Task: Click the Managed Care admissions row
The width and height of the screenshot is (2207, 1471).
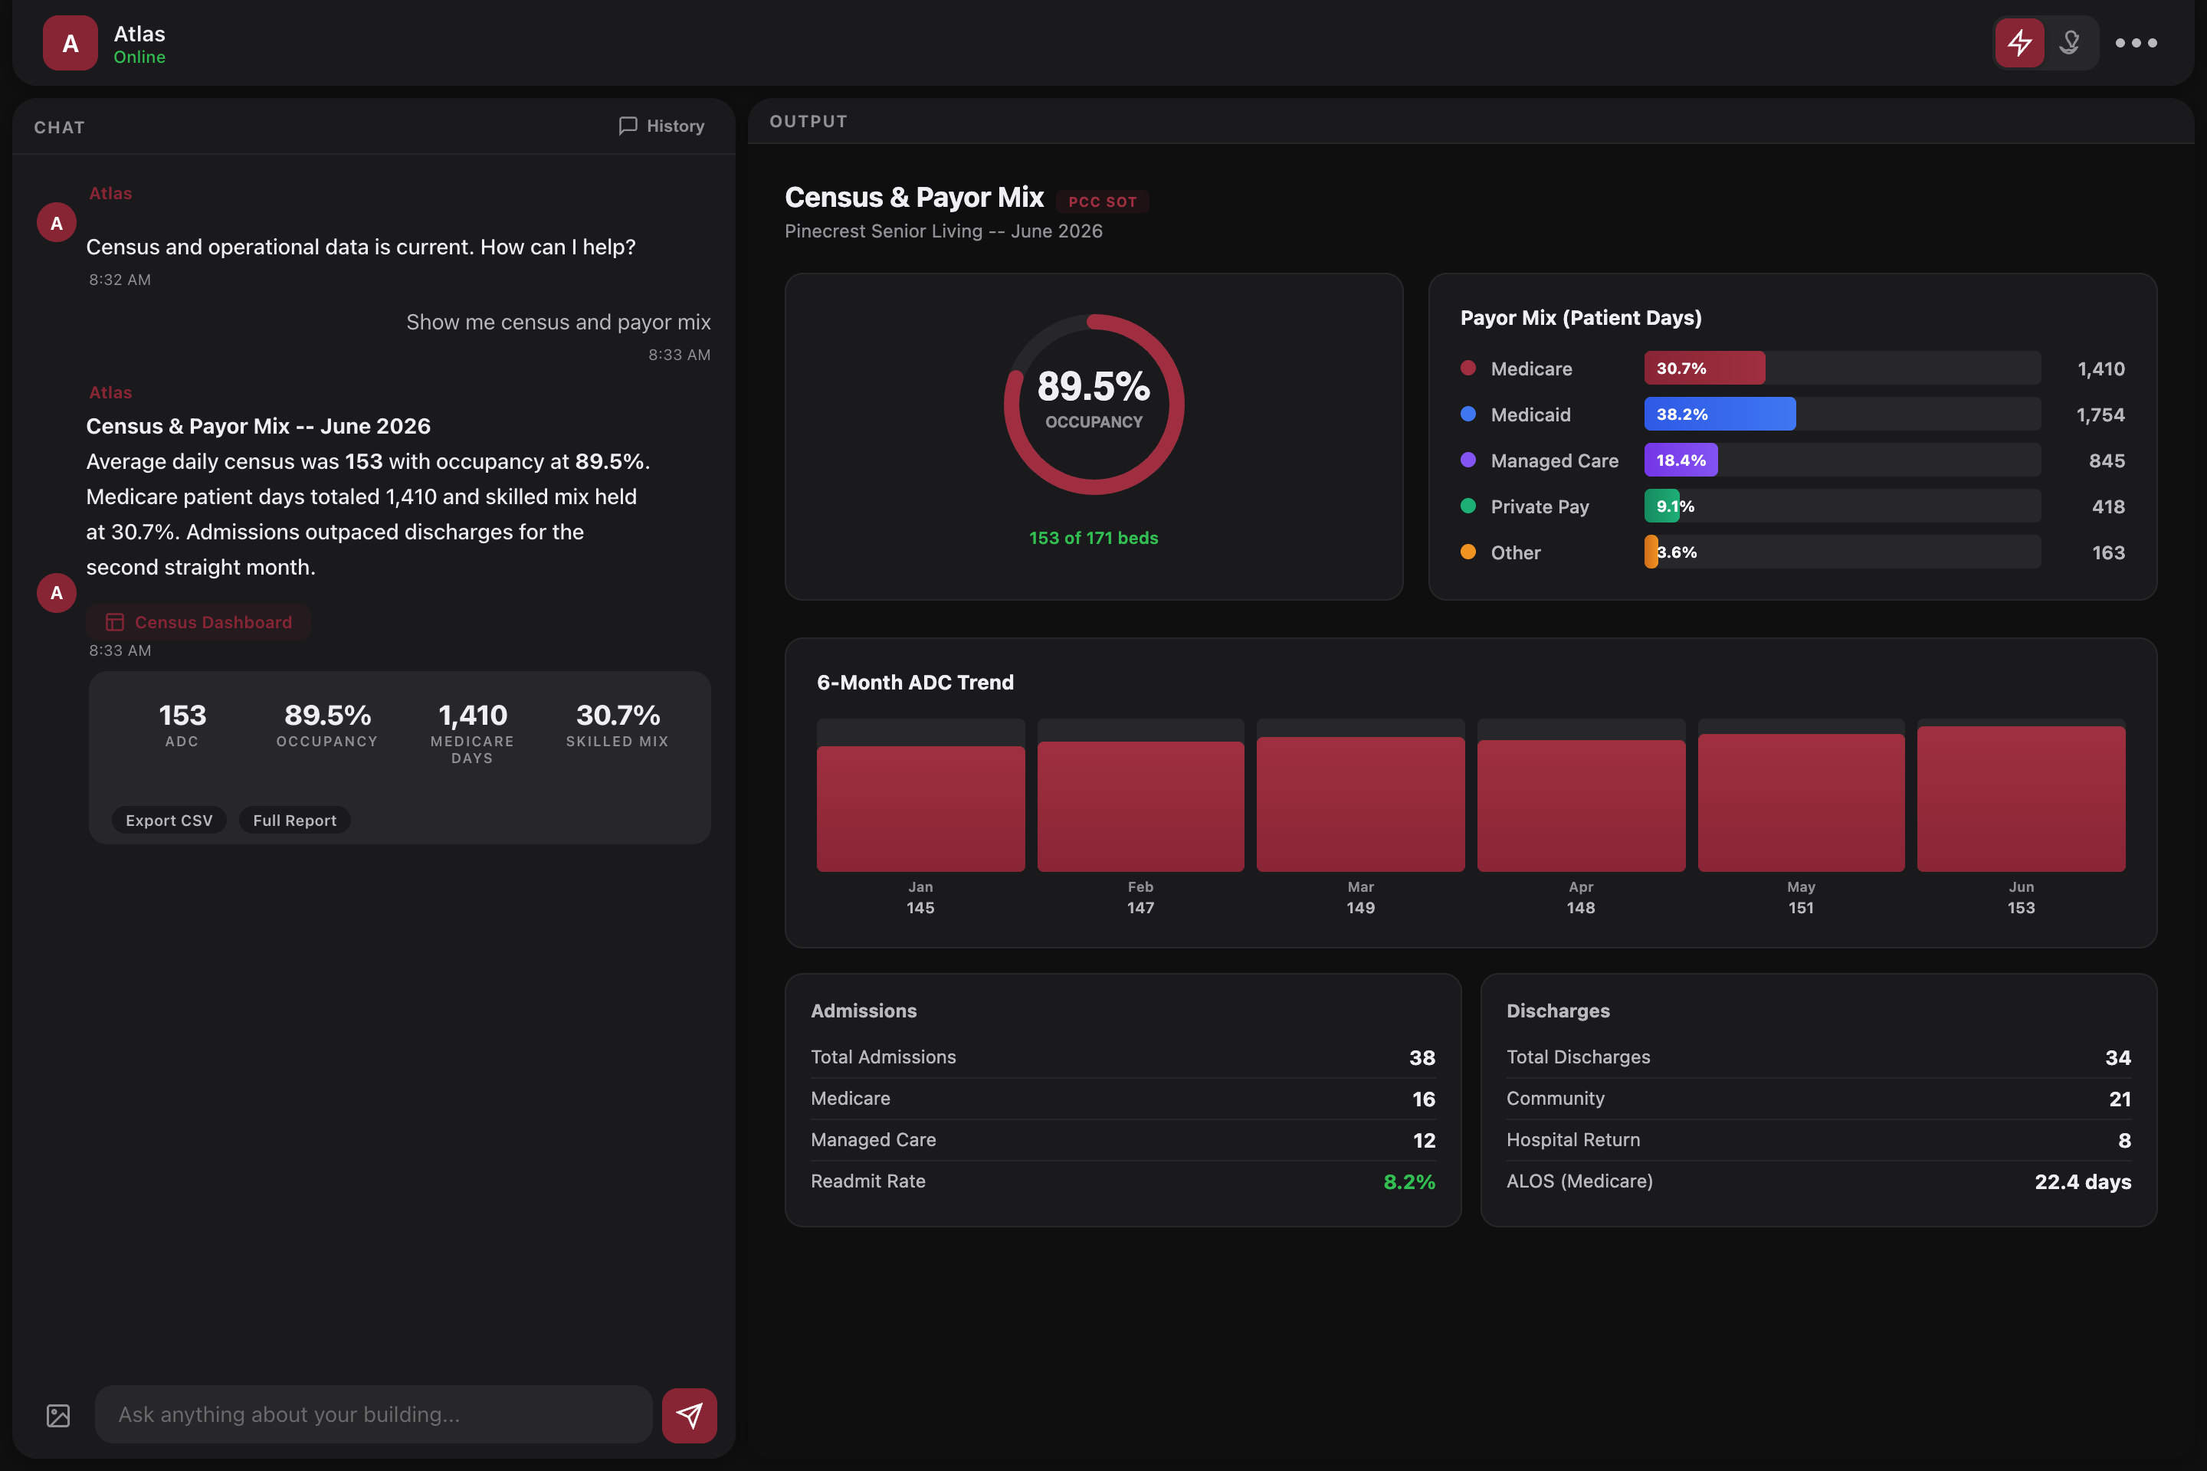Action: (x=1123, y=1140)
